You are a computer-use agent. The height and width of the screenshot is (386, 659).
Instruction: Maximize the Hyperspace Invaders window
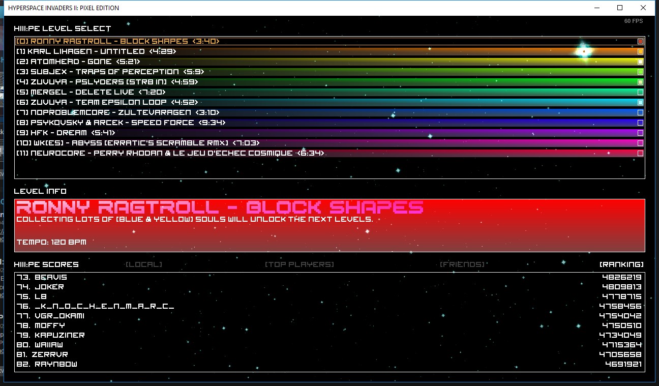pos(620,8)
